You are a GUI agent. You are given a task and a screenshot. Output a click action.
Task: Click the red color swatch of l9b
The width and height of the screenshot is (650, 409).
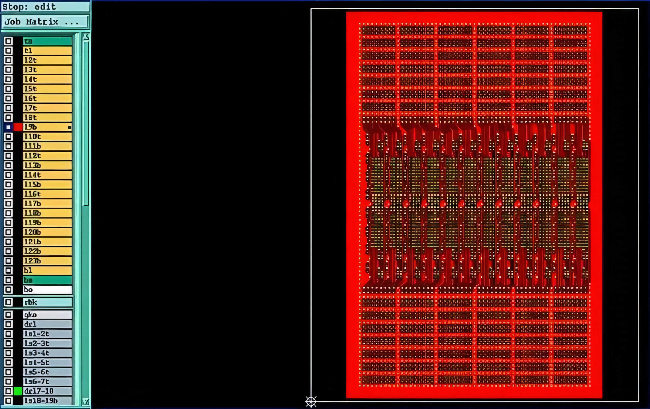(x=18, y=127)
